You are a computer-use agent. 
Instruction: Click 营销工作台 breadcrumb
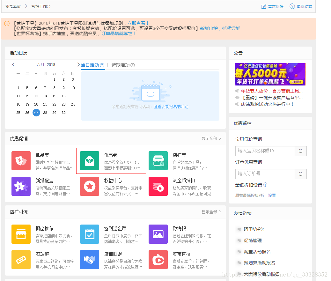[x=41, y=7]
